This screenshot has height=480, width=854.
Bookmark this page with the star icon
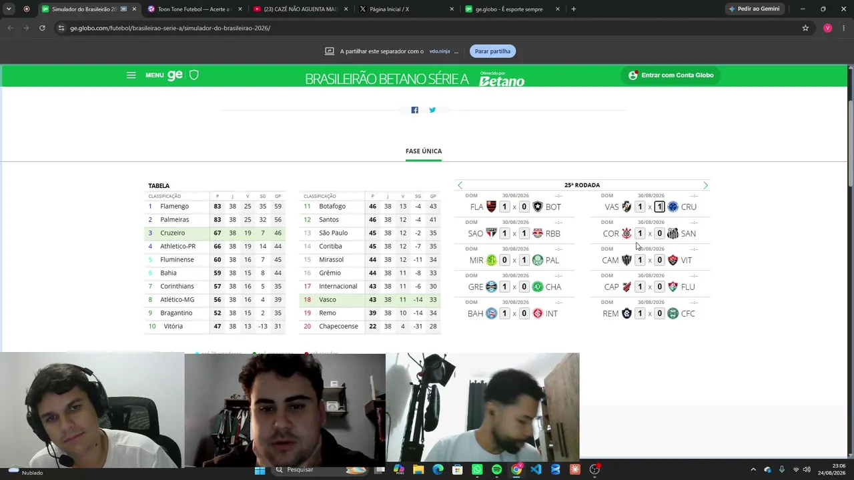tap(805, 28)
